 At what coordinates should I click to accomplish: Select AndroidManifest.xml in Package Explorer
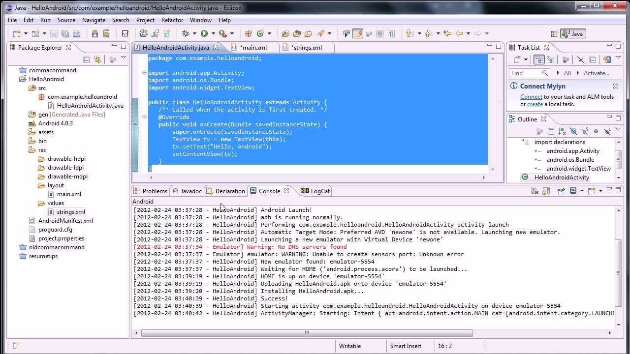pos(66,221)
